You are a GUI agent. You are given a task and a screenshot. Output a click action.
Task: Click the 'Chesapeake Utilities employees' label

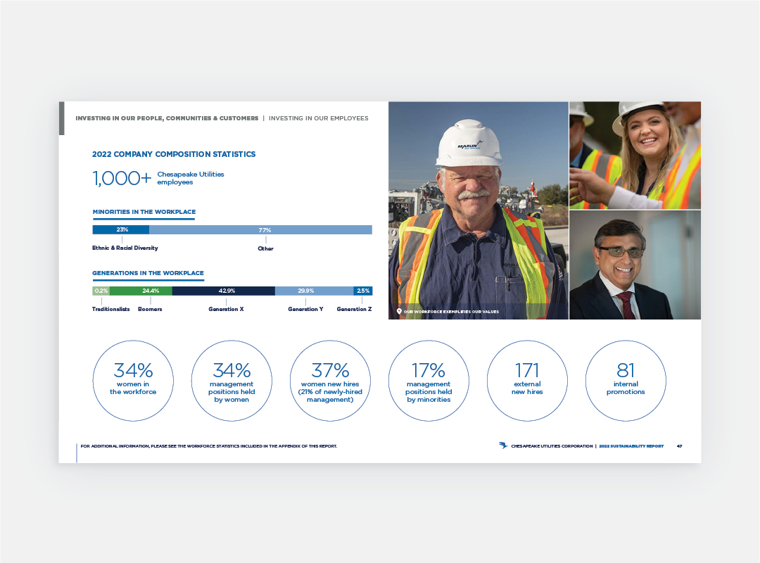pos(191,178)
